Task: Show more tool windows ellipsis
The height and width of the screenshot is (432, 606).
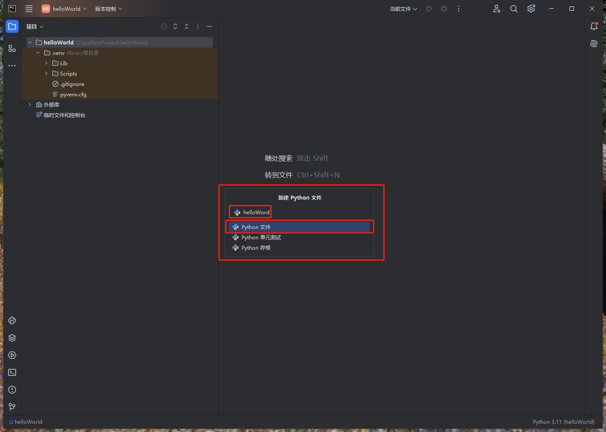Action: 12,66
